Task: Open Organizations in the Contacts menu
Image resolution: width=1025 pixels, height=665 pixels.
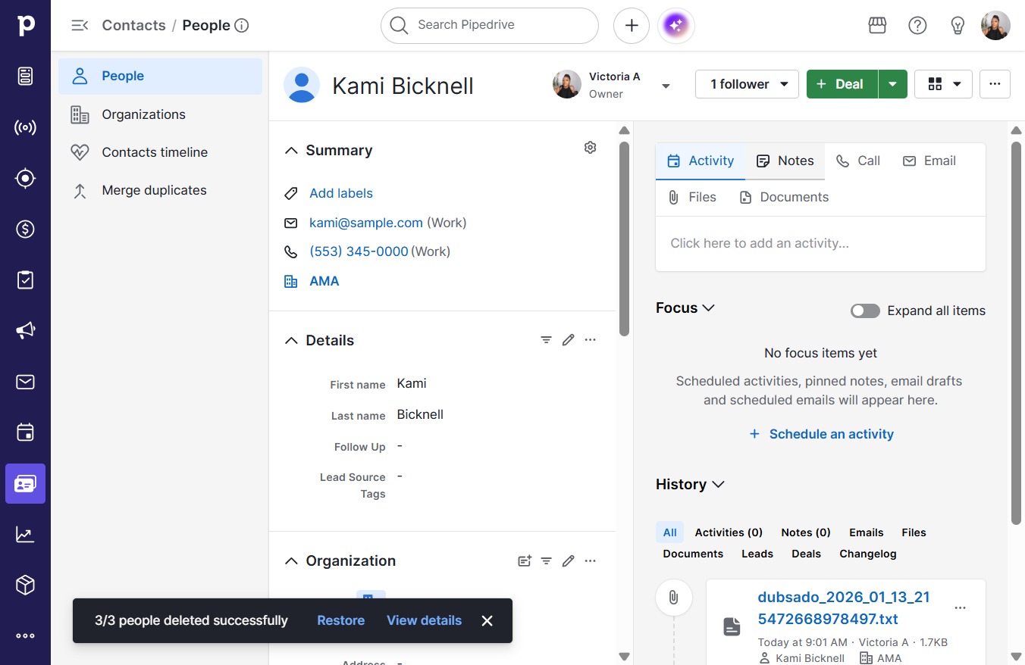Action: tap(160, 114)
